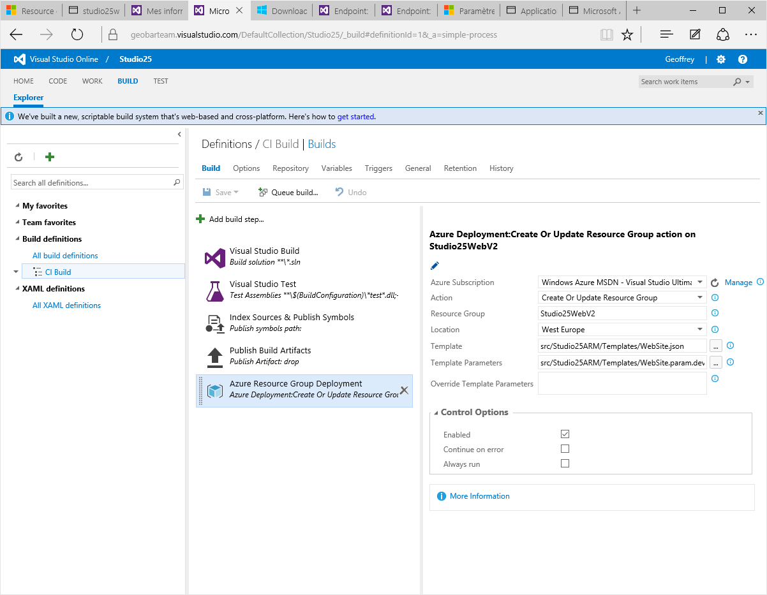This screenshot has width=767, height=595.
Task: Click the pencil icon to rename step
Action: [435, 265]
